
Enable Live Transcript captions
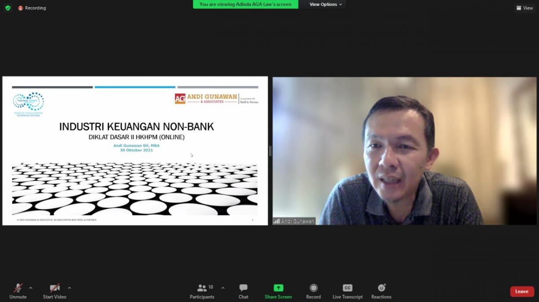point(347,291)
